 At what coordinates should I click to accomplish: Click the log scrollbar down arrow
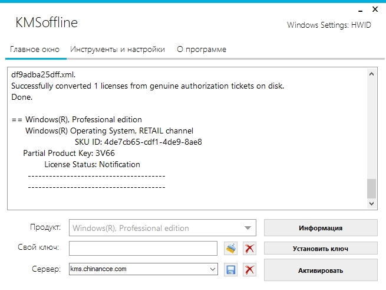point(371,203)
